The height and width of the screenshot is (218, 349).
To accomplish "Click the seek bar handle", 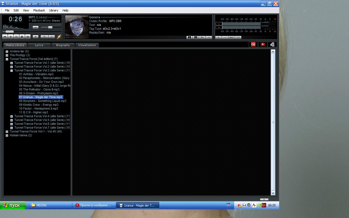I will (x=10, y=32).
